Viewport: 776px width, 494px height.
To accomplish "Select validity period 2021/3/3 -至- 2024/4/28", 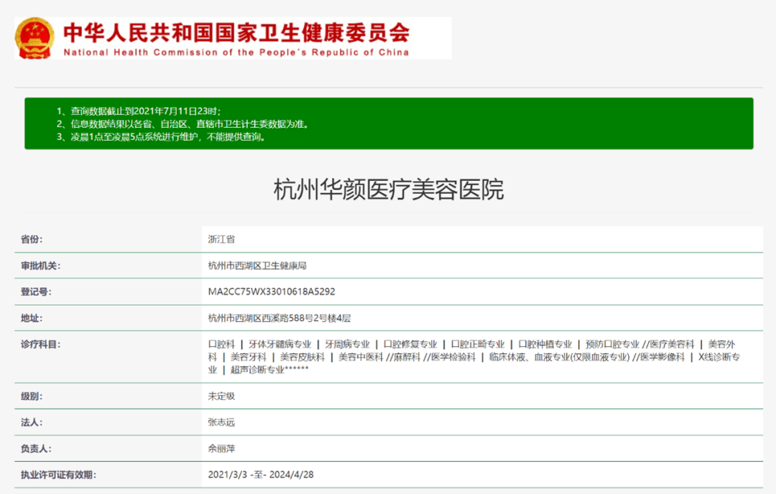I will [261, 475].
